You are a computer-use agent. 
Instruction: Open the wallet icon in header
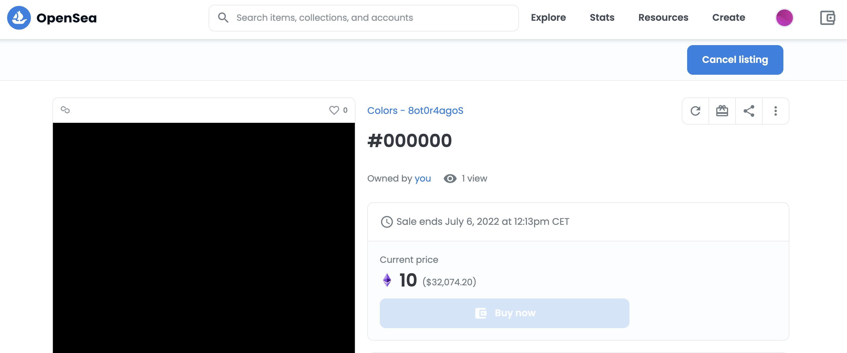827,18
